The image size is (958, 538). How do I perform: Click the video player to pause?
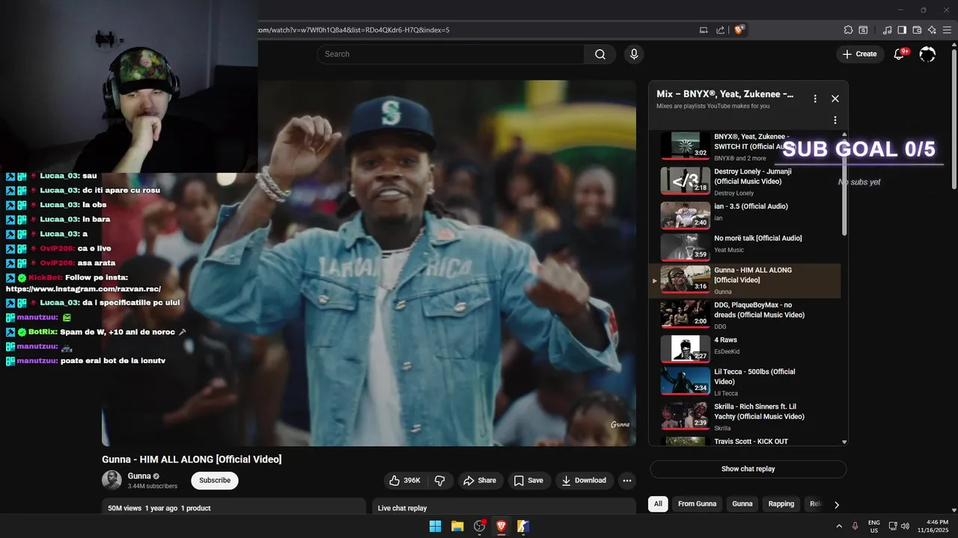point(369,263)
